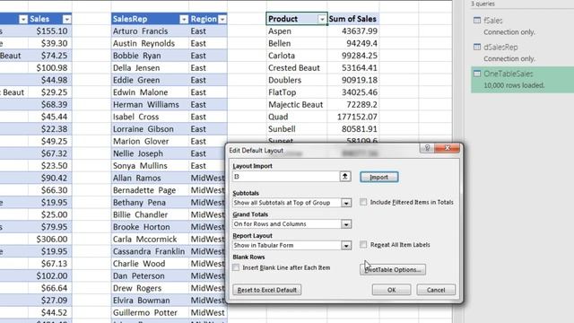This screenshot has width=574, height=323.
Task: Select the Bobbie Ryan cell
Action: (150, 56)
